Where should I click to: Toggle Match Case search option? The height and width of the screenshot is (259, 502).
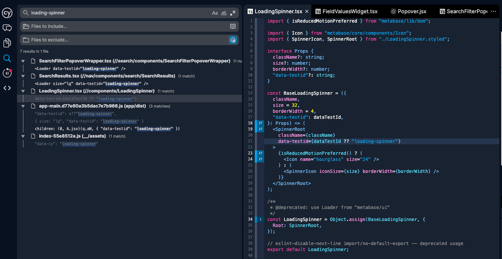click(x=215, y=13)
